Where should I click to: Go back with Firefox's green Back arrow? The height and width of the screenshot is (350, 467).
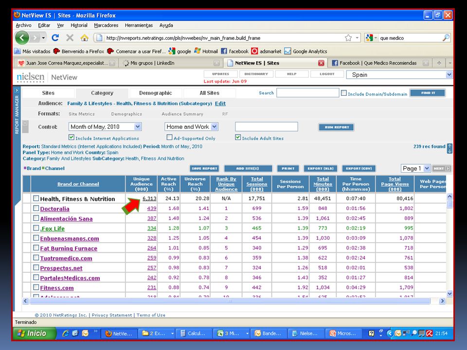[22, 38]
